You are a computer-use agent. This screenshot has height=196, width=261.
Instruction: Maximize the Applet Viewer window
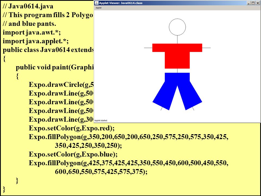pyautogui.click(x=253, y=3)
